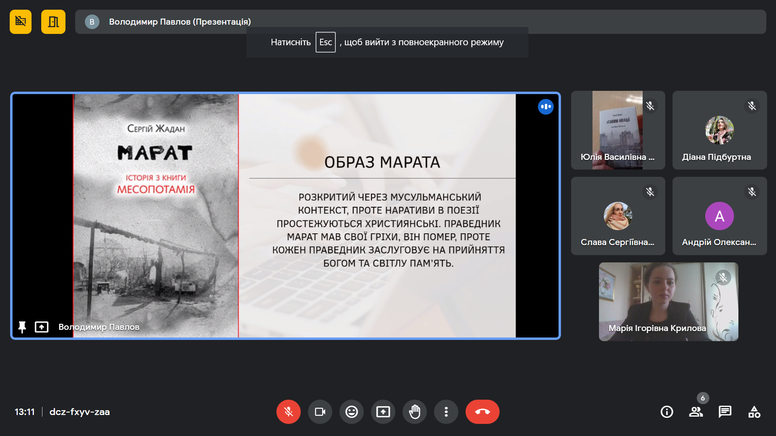Click the Юлія Василівна video tile

click(618, 130)
